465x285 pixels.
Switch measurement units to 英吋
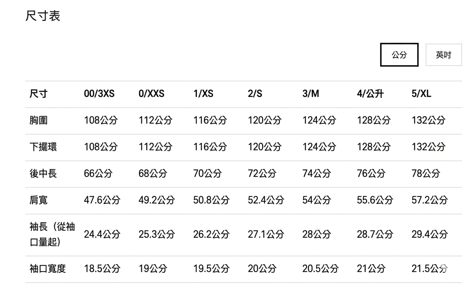click(x=443, y=55)
